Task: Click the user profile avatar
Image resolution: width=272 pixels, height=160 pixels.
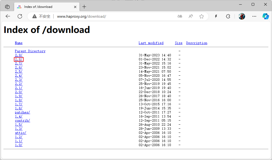Action: point(242,16)
